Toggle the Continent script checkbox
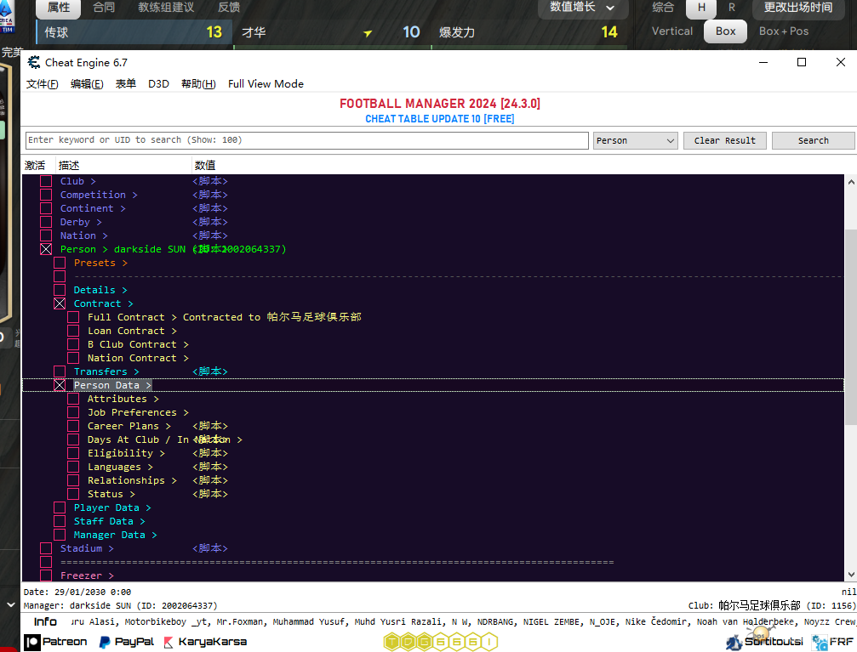This screenshot has width=857, height=652. pyautogui.click(x=46, y=208)
